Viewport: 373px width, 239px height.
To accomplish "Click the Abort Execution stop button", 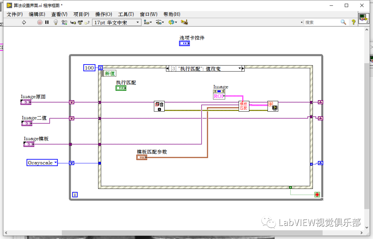I will click(x=40, y=22).
